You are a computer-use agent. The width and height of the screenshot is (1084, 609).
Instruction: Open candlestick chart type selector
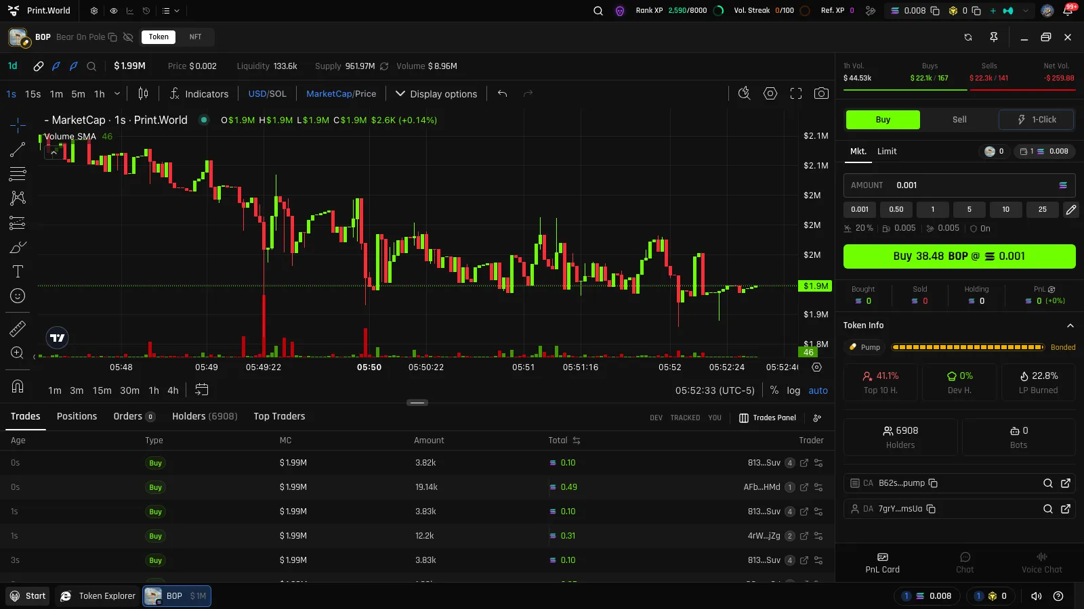coord(143,93)
